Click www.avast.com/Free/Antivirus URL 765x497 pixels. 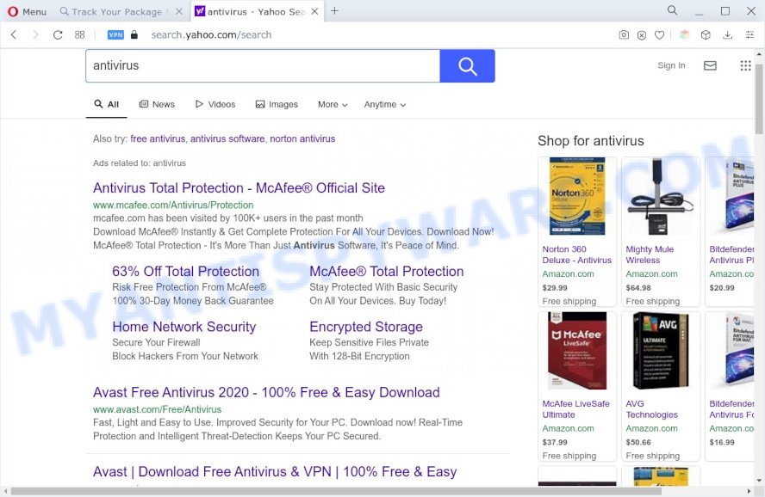pos(157,409)
